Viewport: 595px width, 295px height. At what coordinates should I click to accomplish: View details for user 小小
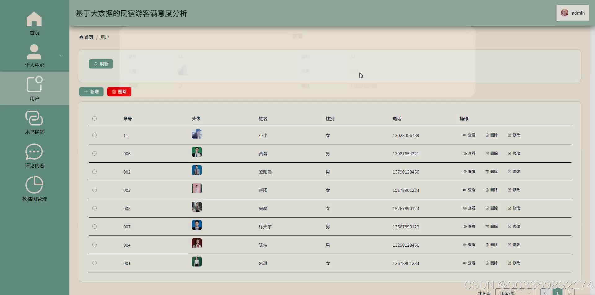[469, 135]
